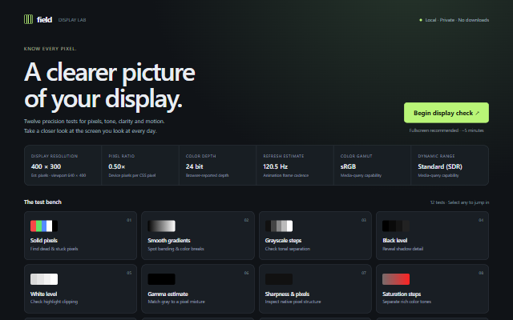Click the Solid pixels color bars thumbnail
This screenshot has width=513, height=320.
(44, 226)
